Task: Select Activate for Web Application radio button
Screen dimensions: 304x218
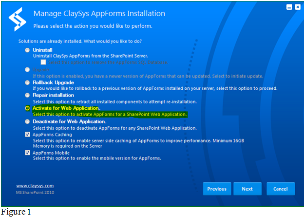Action: (27, 108)
